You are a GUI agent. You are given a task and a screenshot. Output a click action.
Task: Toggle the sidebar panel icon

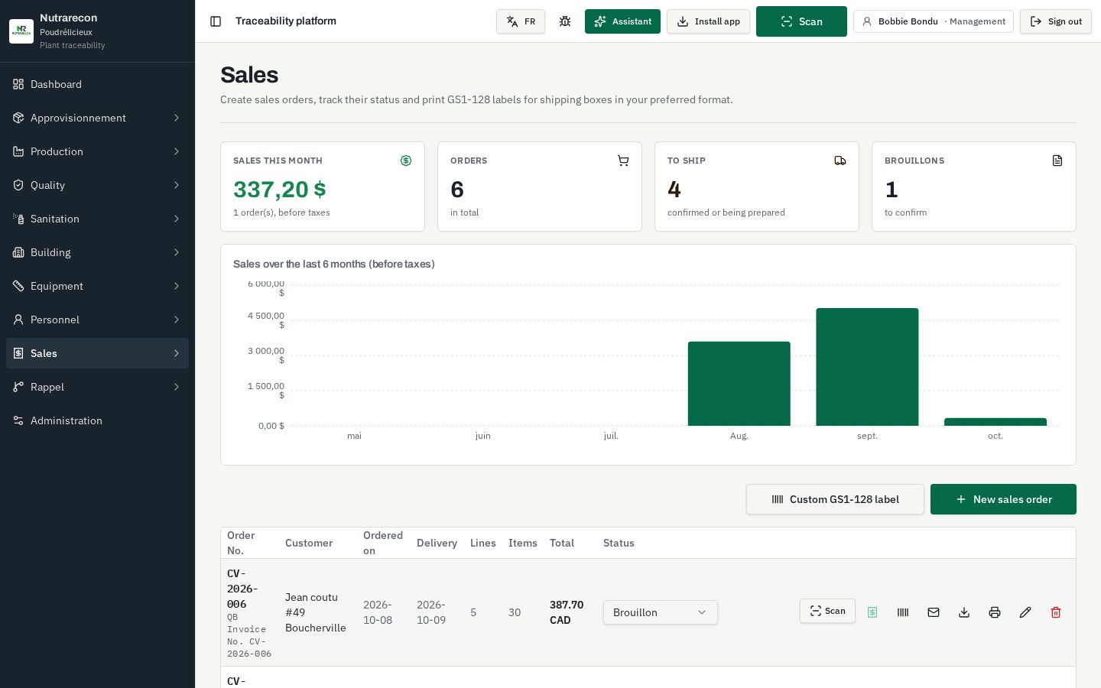(x=216, y=21)
